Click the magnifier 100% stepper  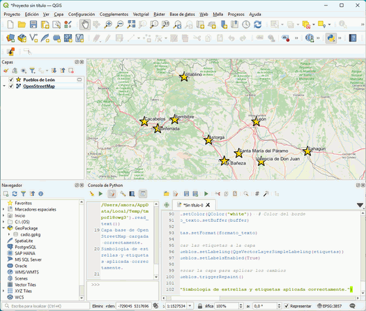point(241,306)
